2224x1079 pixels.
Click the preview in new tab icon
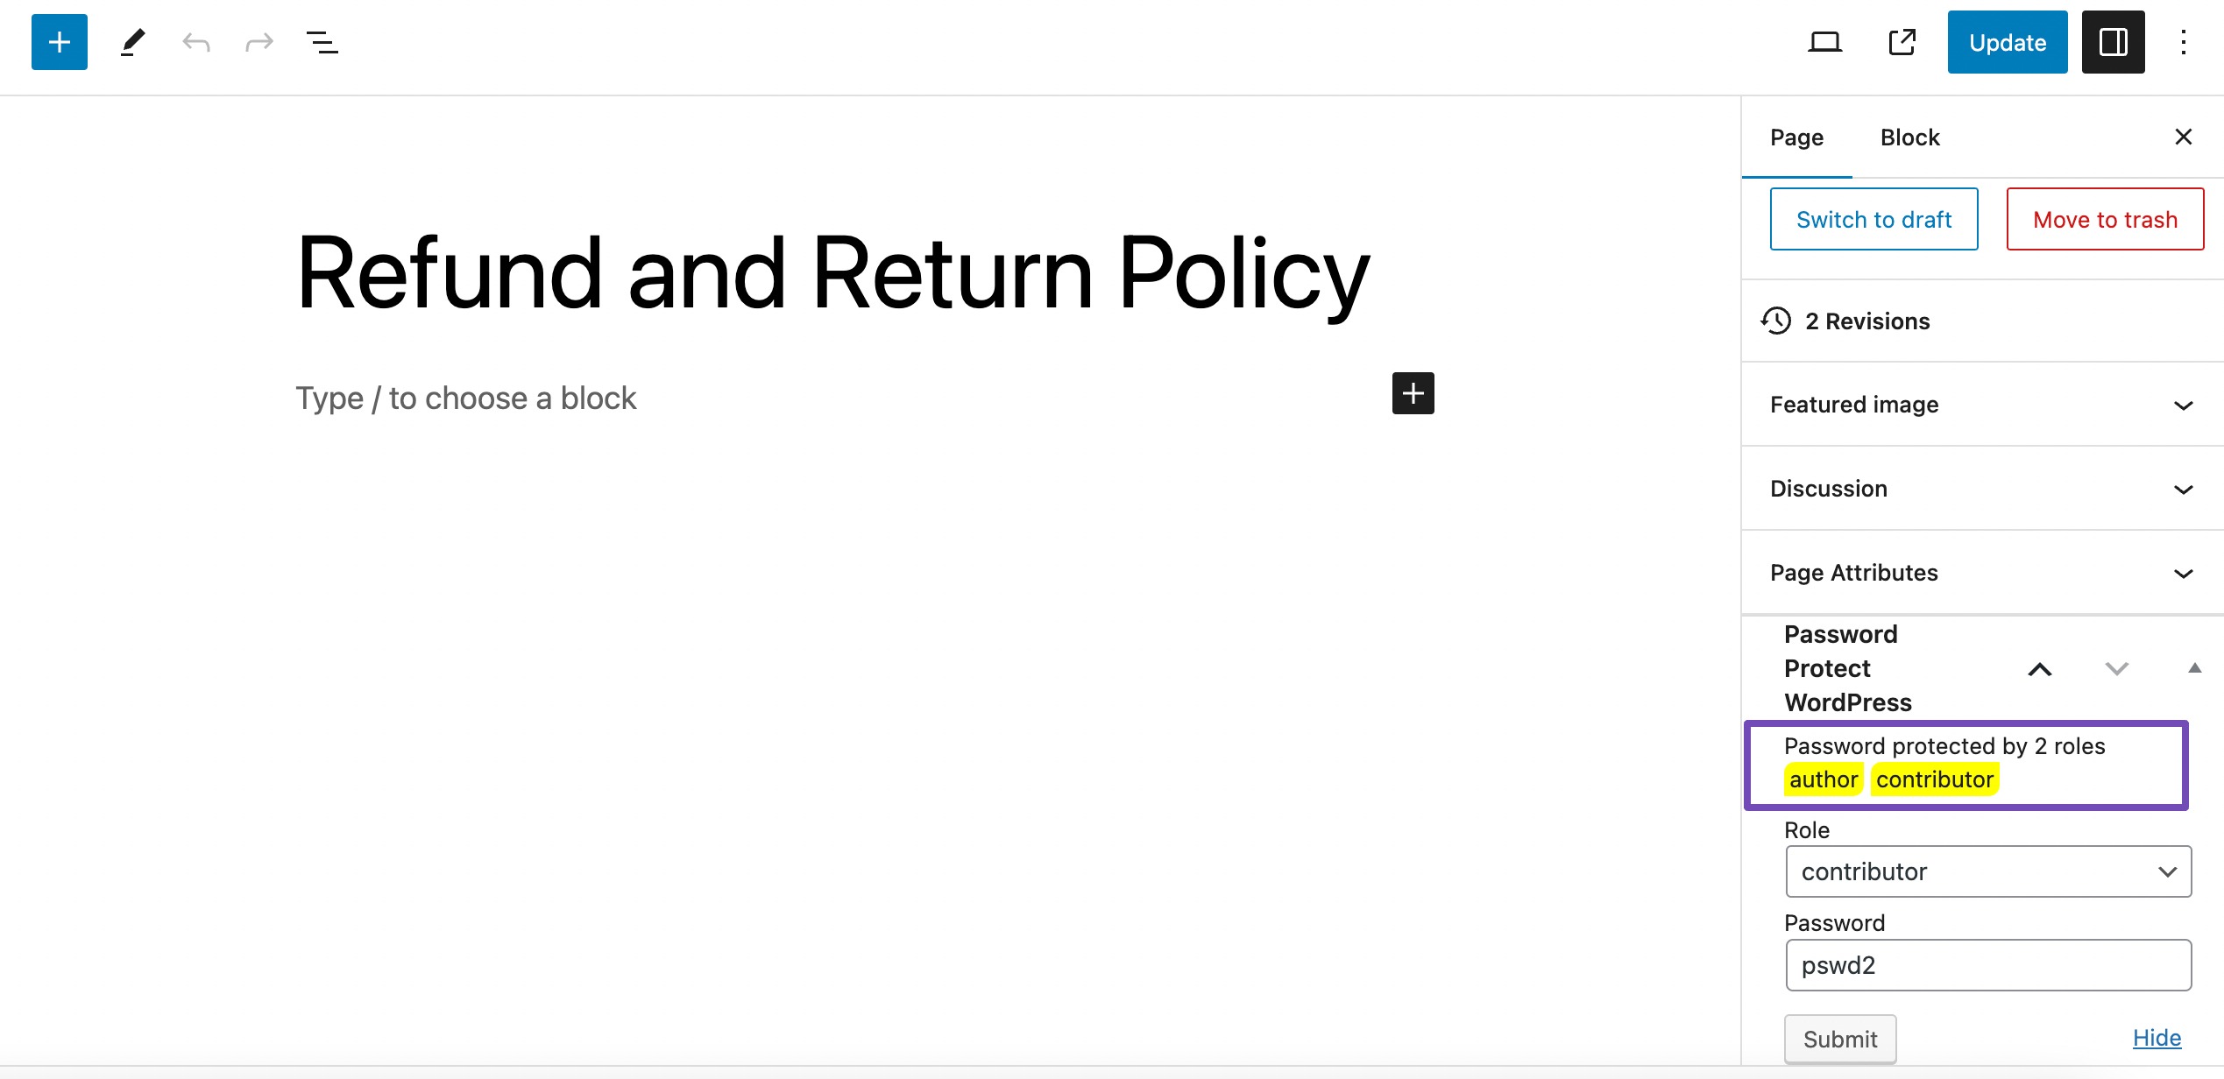click(1901, 41)
